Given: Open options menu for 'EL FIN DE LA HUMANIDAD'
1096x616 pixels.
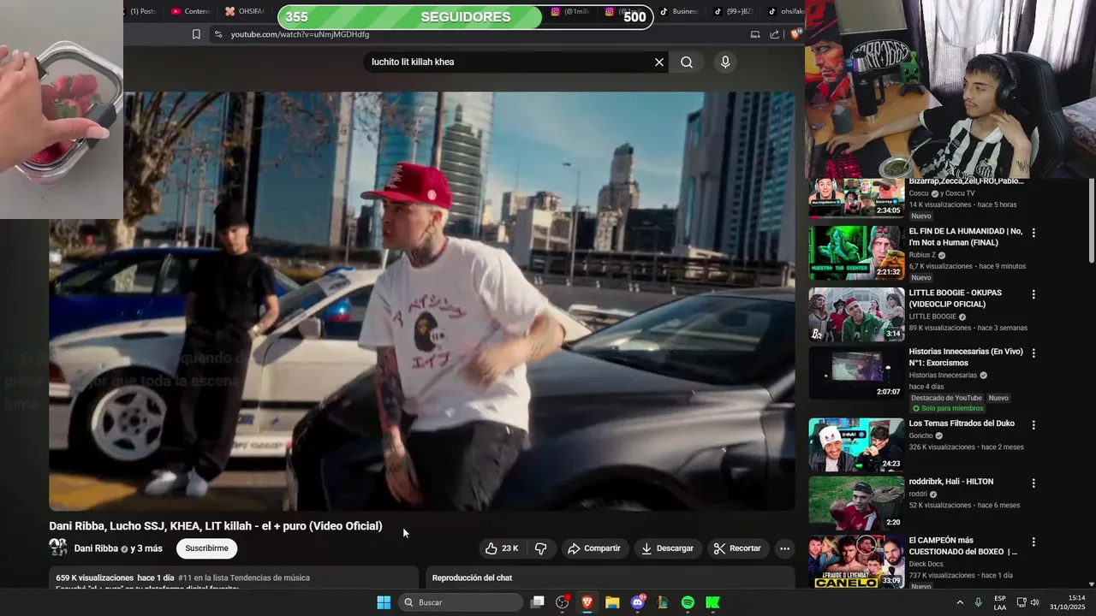Looking at the screenshot, I should point(1033,233).
